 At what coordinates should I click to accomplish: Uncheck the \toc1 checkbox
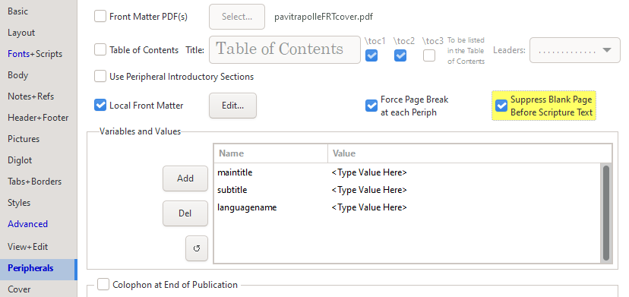coord(371,55)
